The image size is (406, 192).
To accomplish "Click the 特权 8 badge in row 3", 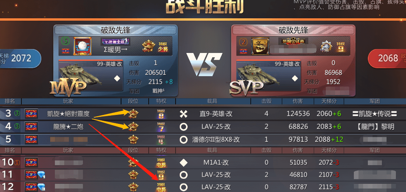I will point(161,114).
